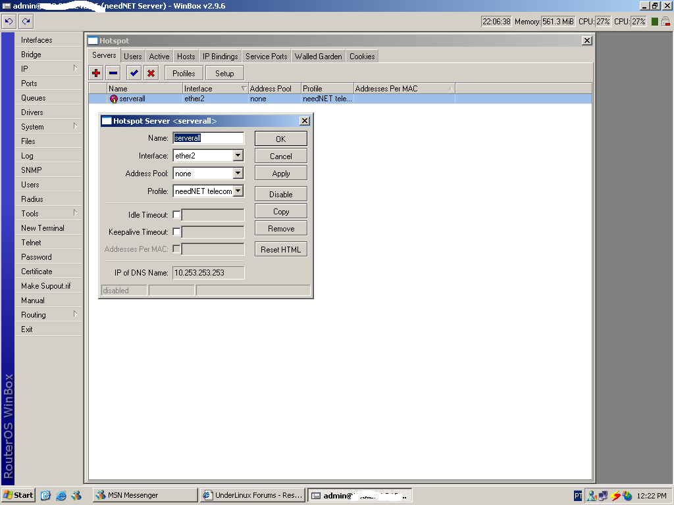The width and height of the screenshot is (674, 505).
Task: Remove selected server with minus icon
Action: tap(113, 73)
